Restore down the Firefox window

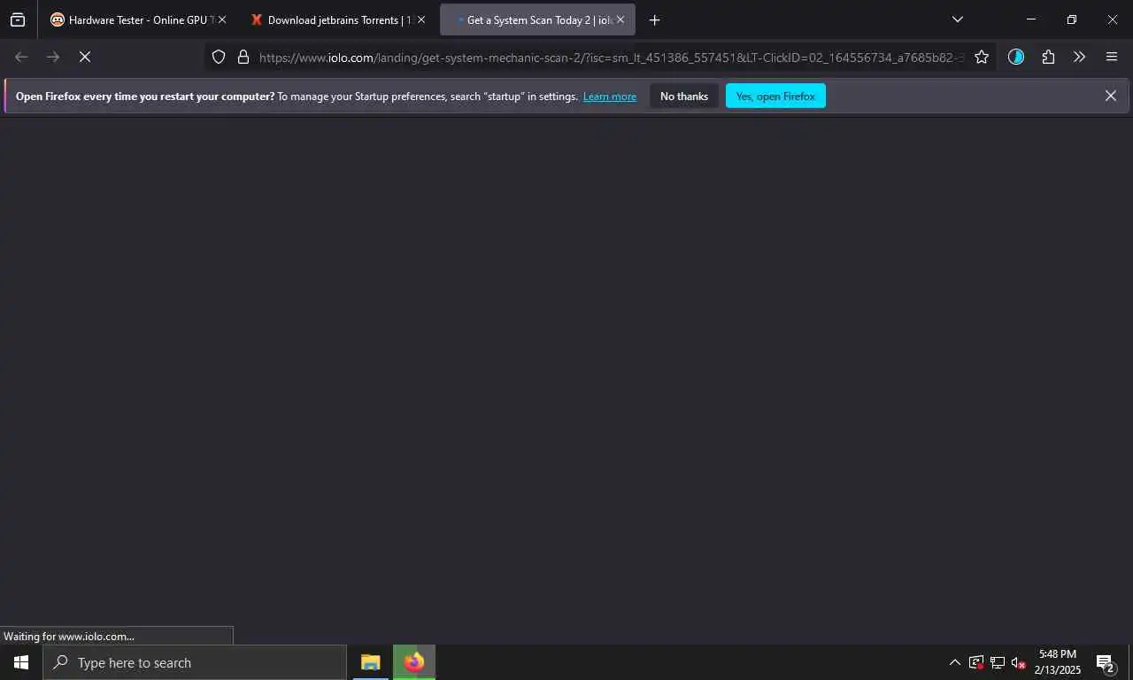[1072, 19]
